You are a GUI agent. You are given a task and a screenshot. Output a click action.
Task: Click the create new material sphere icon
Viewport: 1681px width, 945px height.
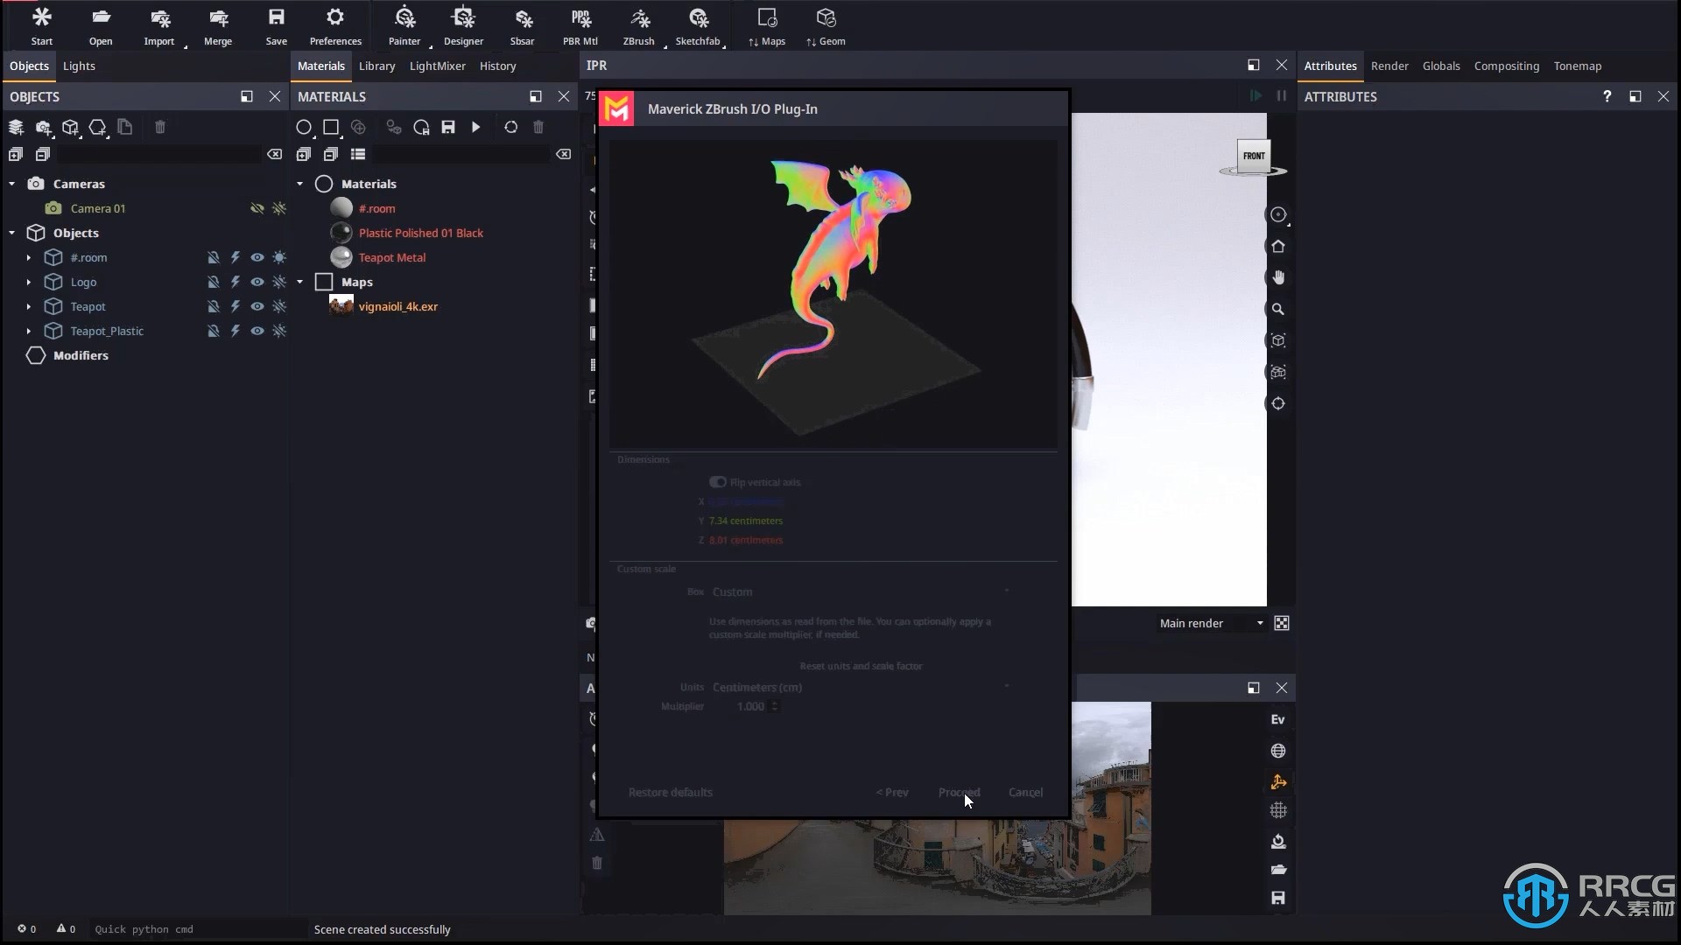[304, 128]
